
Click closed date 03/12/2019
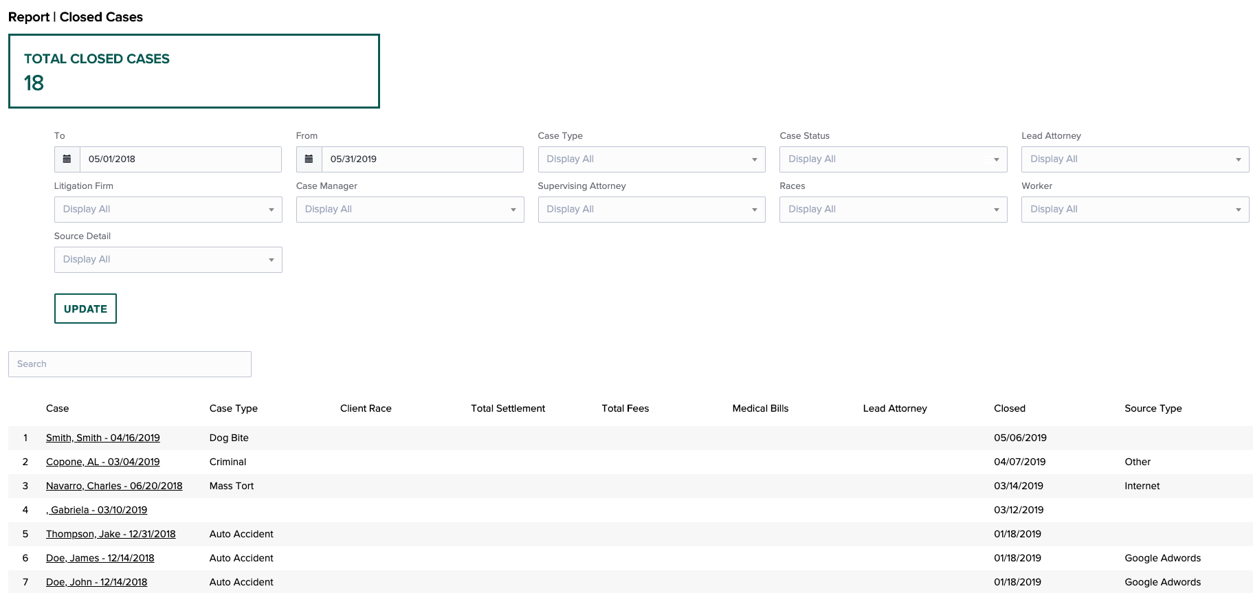coord(1019,510)
